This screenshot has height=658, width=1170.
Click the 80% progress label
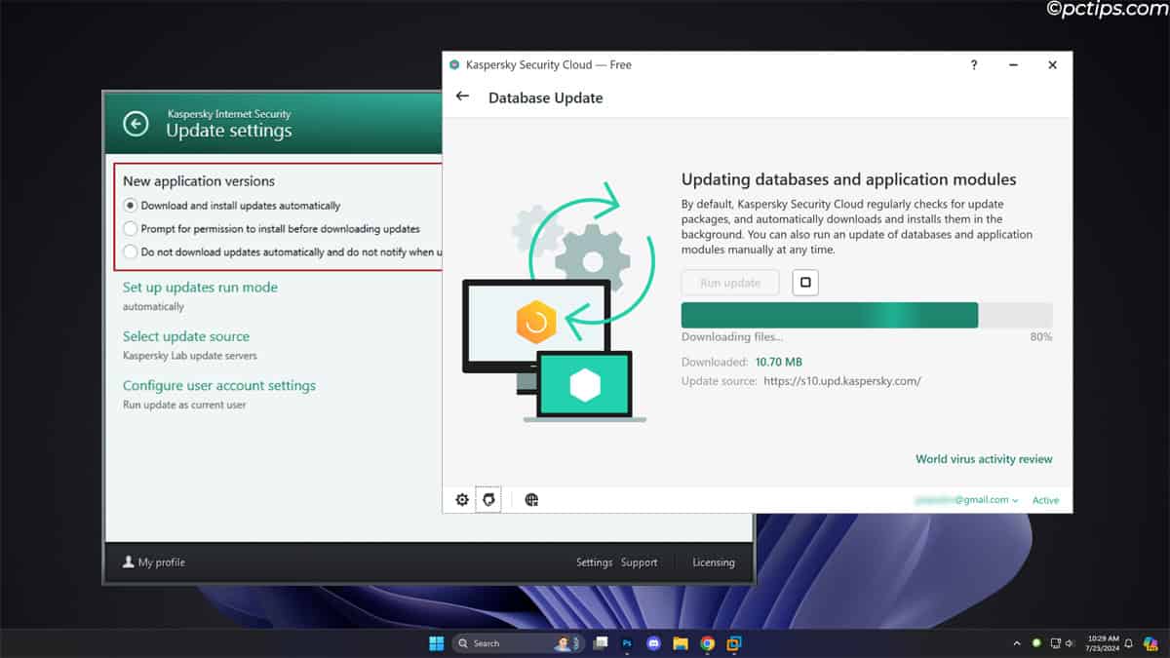(1041, 336)
